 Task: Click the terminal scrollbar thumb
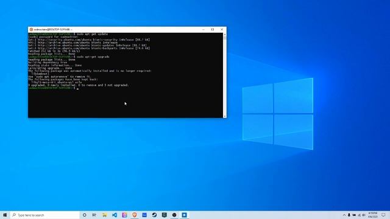tap(225, 38)
